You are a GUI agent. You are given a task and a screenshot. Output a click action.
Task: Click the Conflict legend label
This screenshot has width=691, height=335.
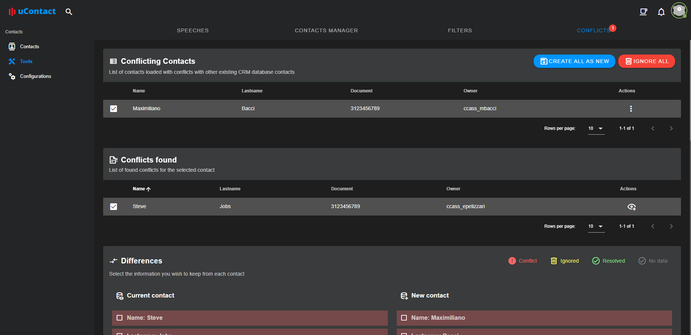click(528, 261)
